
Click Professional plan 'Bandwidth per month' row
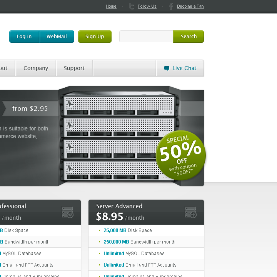40,242
